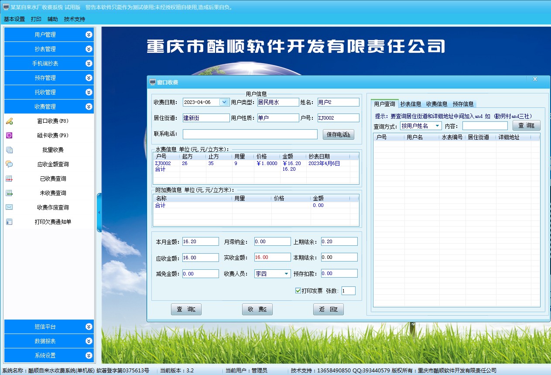Click the 窗口收费 (F8) pencil icon

point(9,121)
